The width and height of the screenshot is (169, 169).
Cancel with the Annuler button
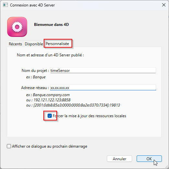(119, 159)
